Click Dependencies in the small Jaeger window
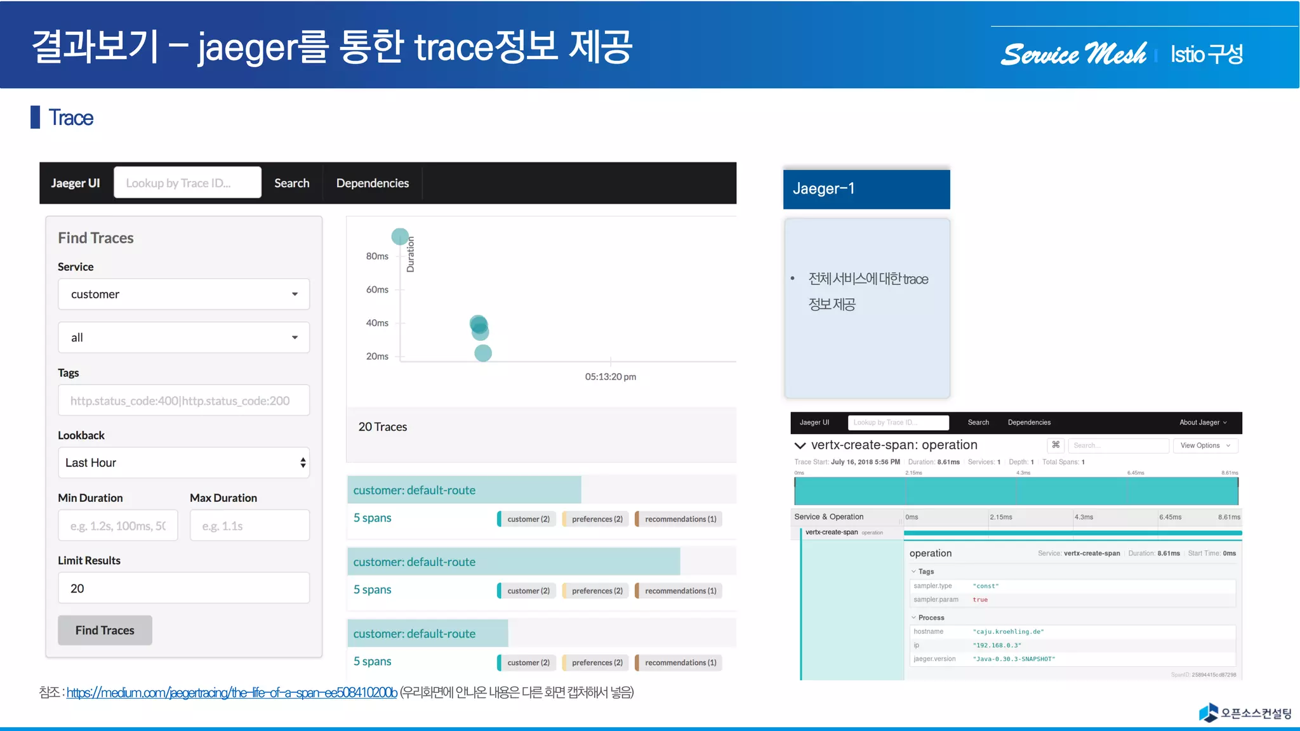 point(1029,423)
